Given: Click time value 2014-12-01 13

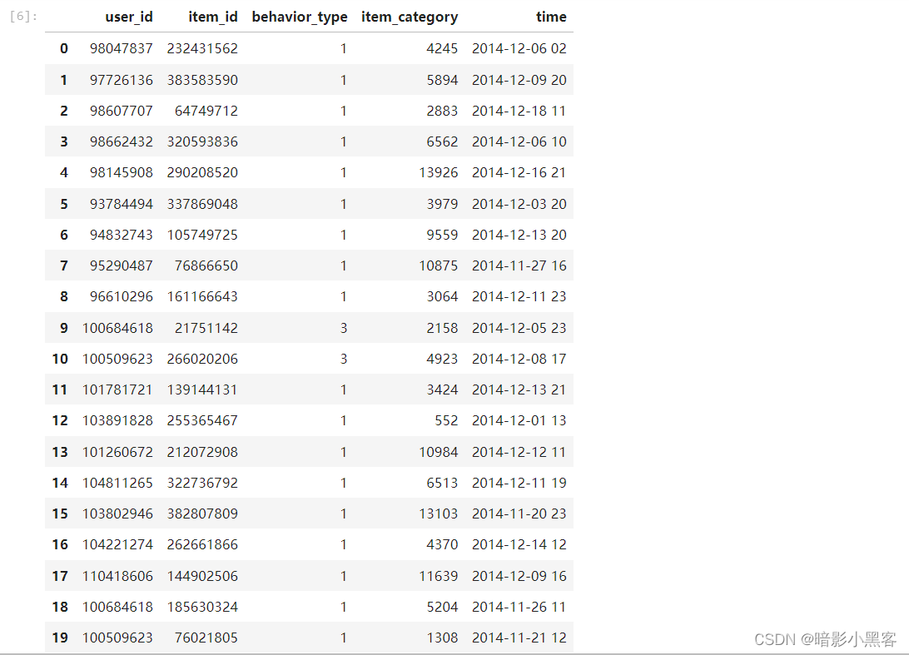Looking at the screenshot, I should 519,420.
